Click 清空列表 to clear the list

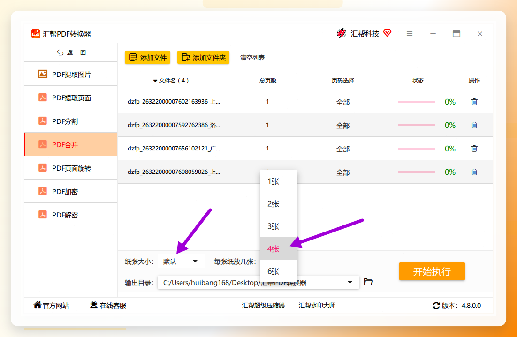click(252, 58)
